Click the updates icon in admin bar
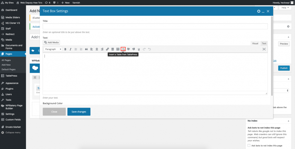295x149 pixels. tap(48, 3)
